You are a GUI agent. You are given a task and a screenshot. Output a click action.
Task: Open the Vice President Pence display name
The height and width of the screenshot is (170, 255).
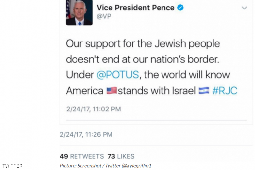135,8
